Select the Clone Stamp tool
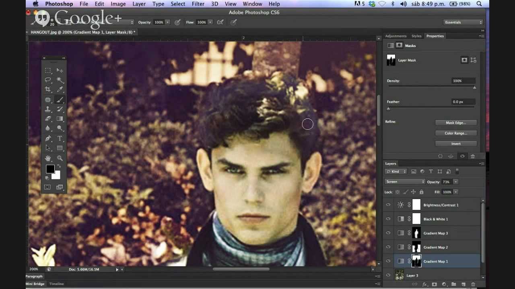 48,109
